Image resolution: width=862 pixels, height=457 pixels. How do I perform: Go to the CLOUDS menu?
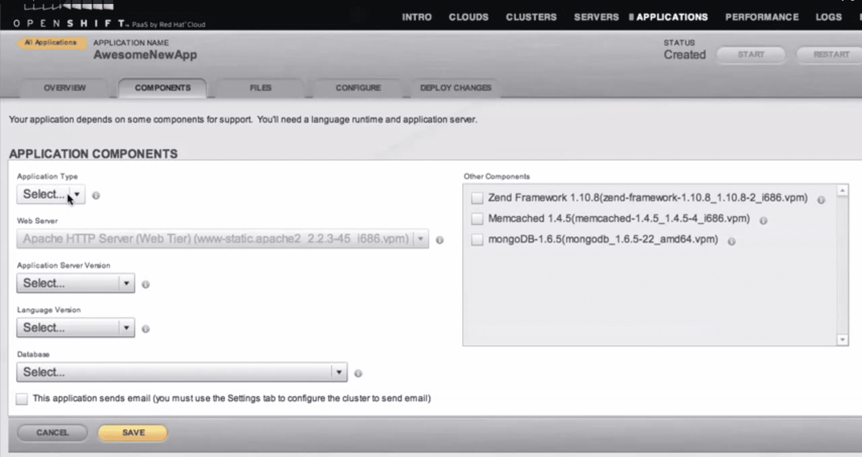(x=468, y=17)
